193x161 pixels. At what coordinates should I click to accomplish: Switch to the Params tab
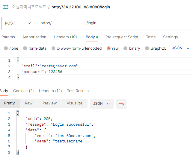(x=8, y=37)
